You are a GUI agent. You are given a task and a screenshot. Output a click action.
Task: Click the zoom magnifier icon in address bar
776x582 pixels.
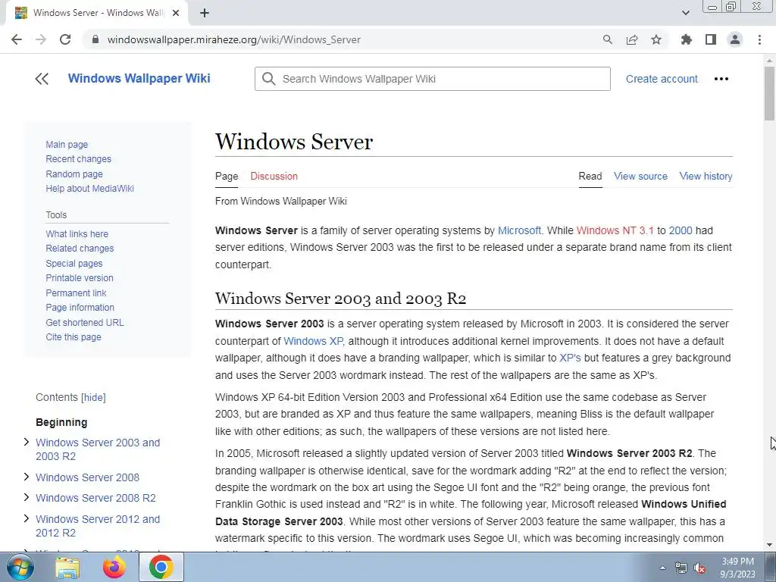pyautogui.click(x=607, y=39)
